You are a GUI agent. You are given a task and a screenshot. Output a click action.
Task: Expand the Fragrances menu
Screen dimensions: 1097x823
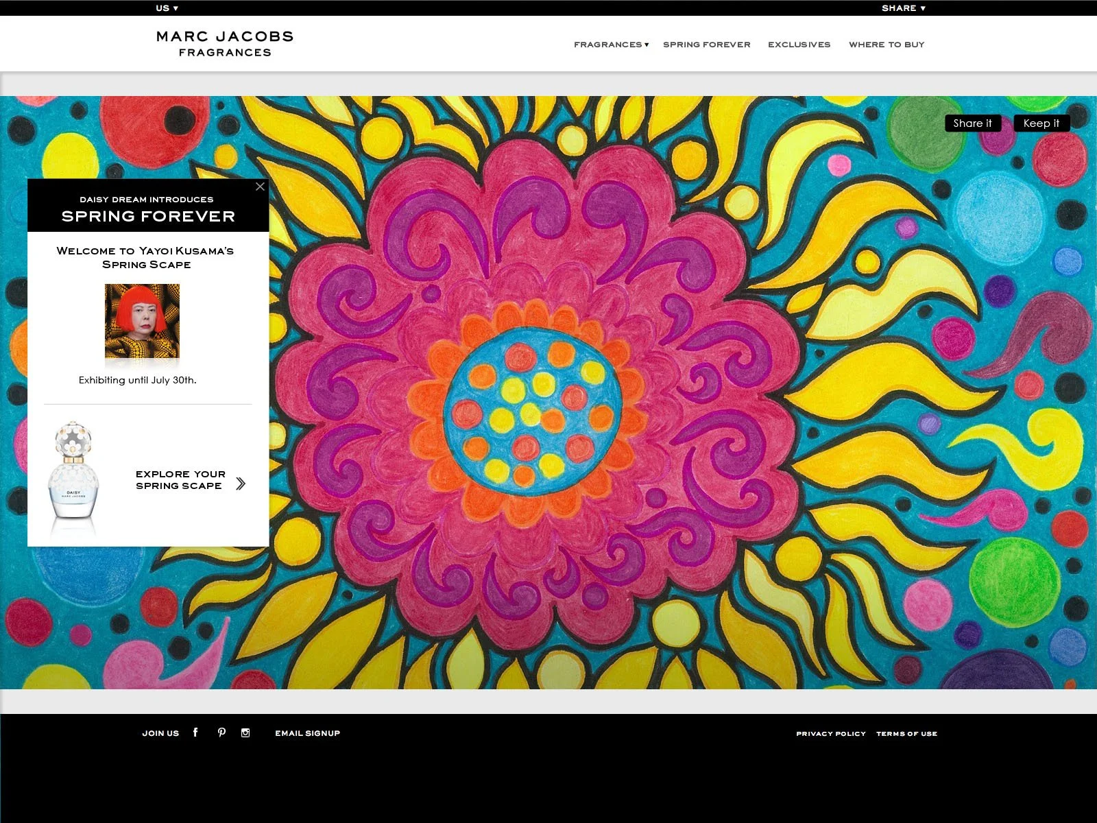point(611,45)
